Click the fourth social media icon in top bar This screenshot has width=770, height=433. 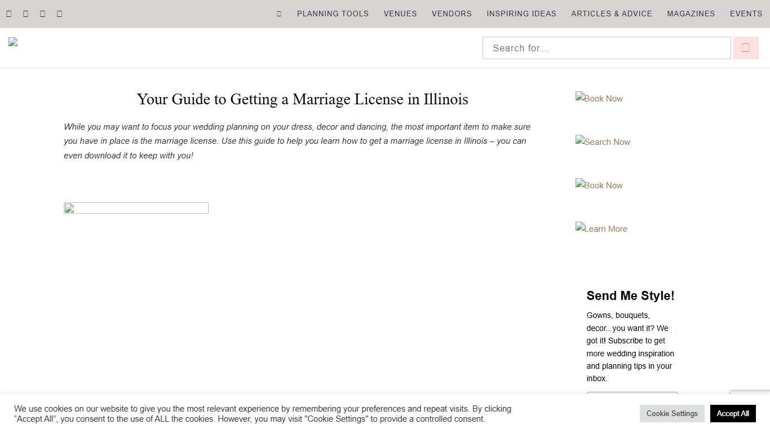[59, 14]
